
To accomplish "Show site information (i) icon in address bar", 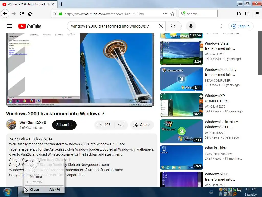I will coord(56,14).
